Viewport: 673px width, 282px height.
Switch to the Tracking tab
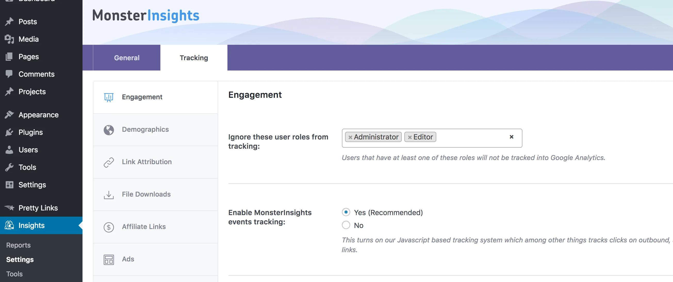tap(194, 57)
